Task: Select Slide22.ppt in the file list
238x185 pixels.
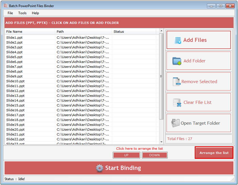Action: (x=15, y=139)
